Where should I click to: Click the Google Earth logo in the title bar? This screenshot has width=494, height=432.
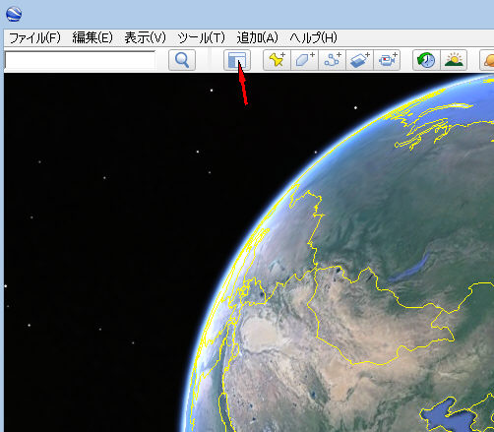click(14, 14)
